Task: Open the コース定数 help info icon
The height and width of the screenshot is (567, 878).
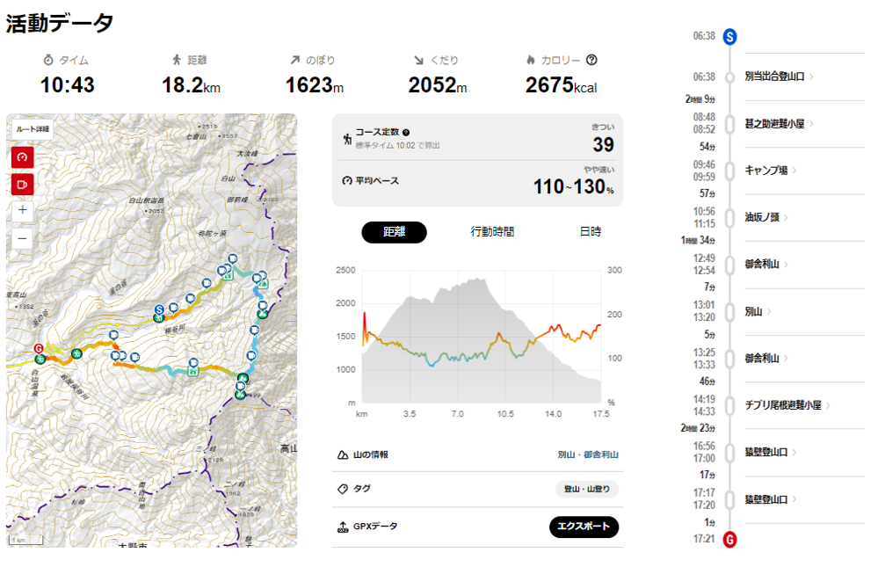Action: (x=406, y=132)
